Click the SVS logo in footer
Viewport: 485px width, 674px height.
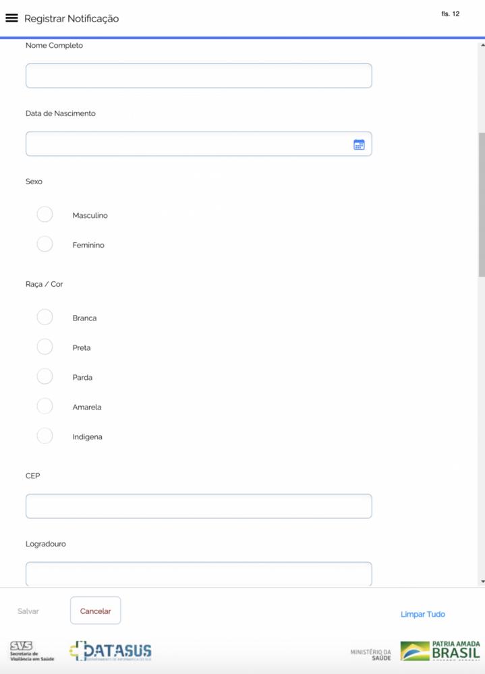coord(32,651)
